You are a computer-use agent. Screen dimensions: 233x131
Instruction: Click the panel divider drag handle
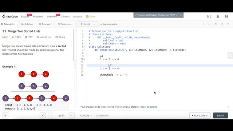(75, 65)
